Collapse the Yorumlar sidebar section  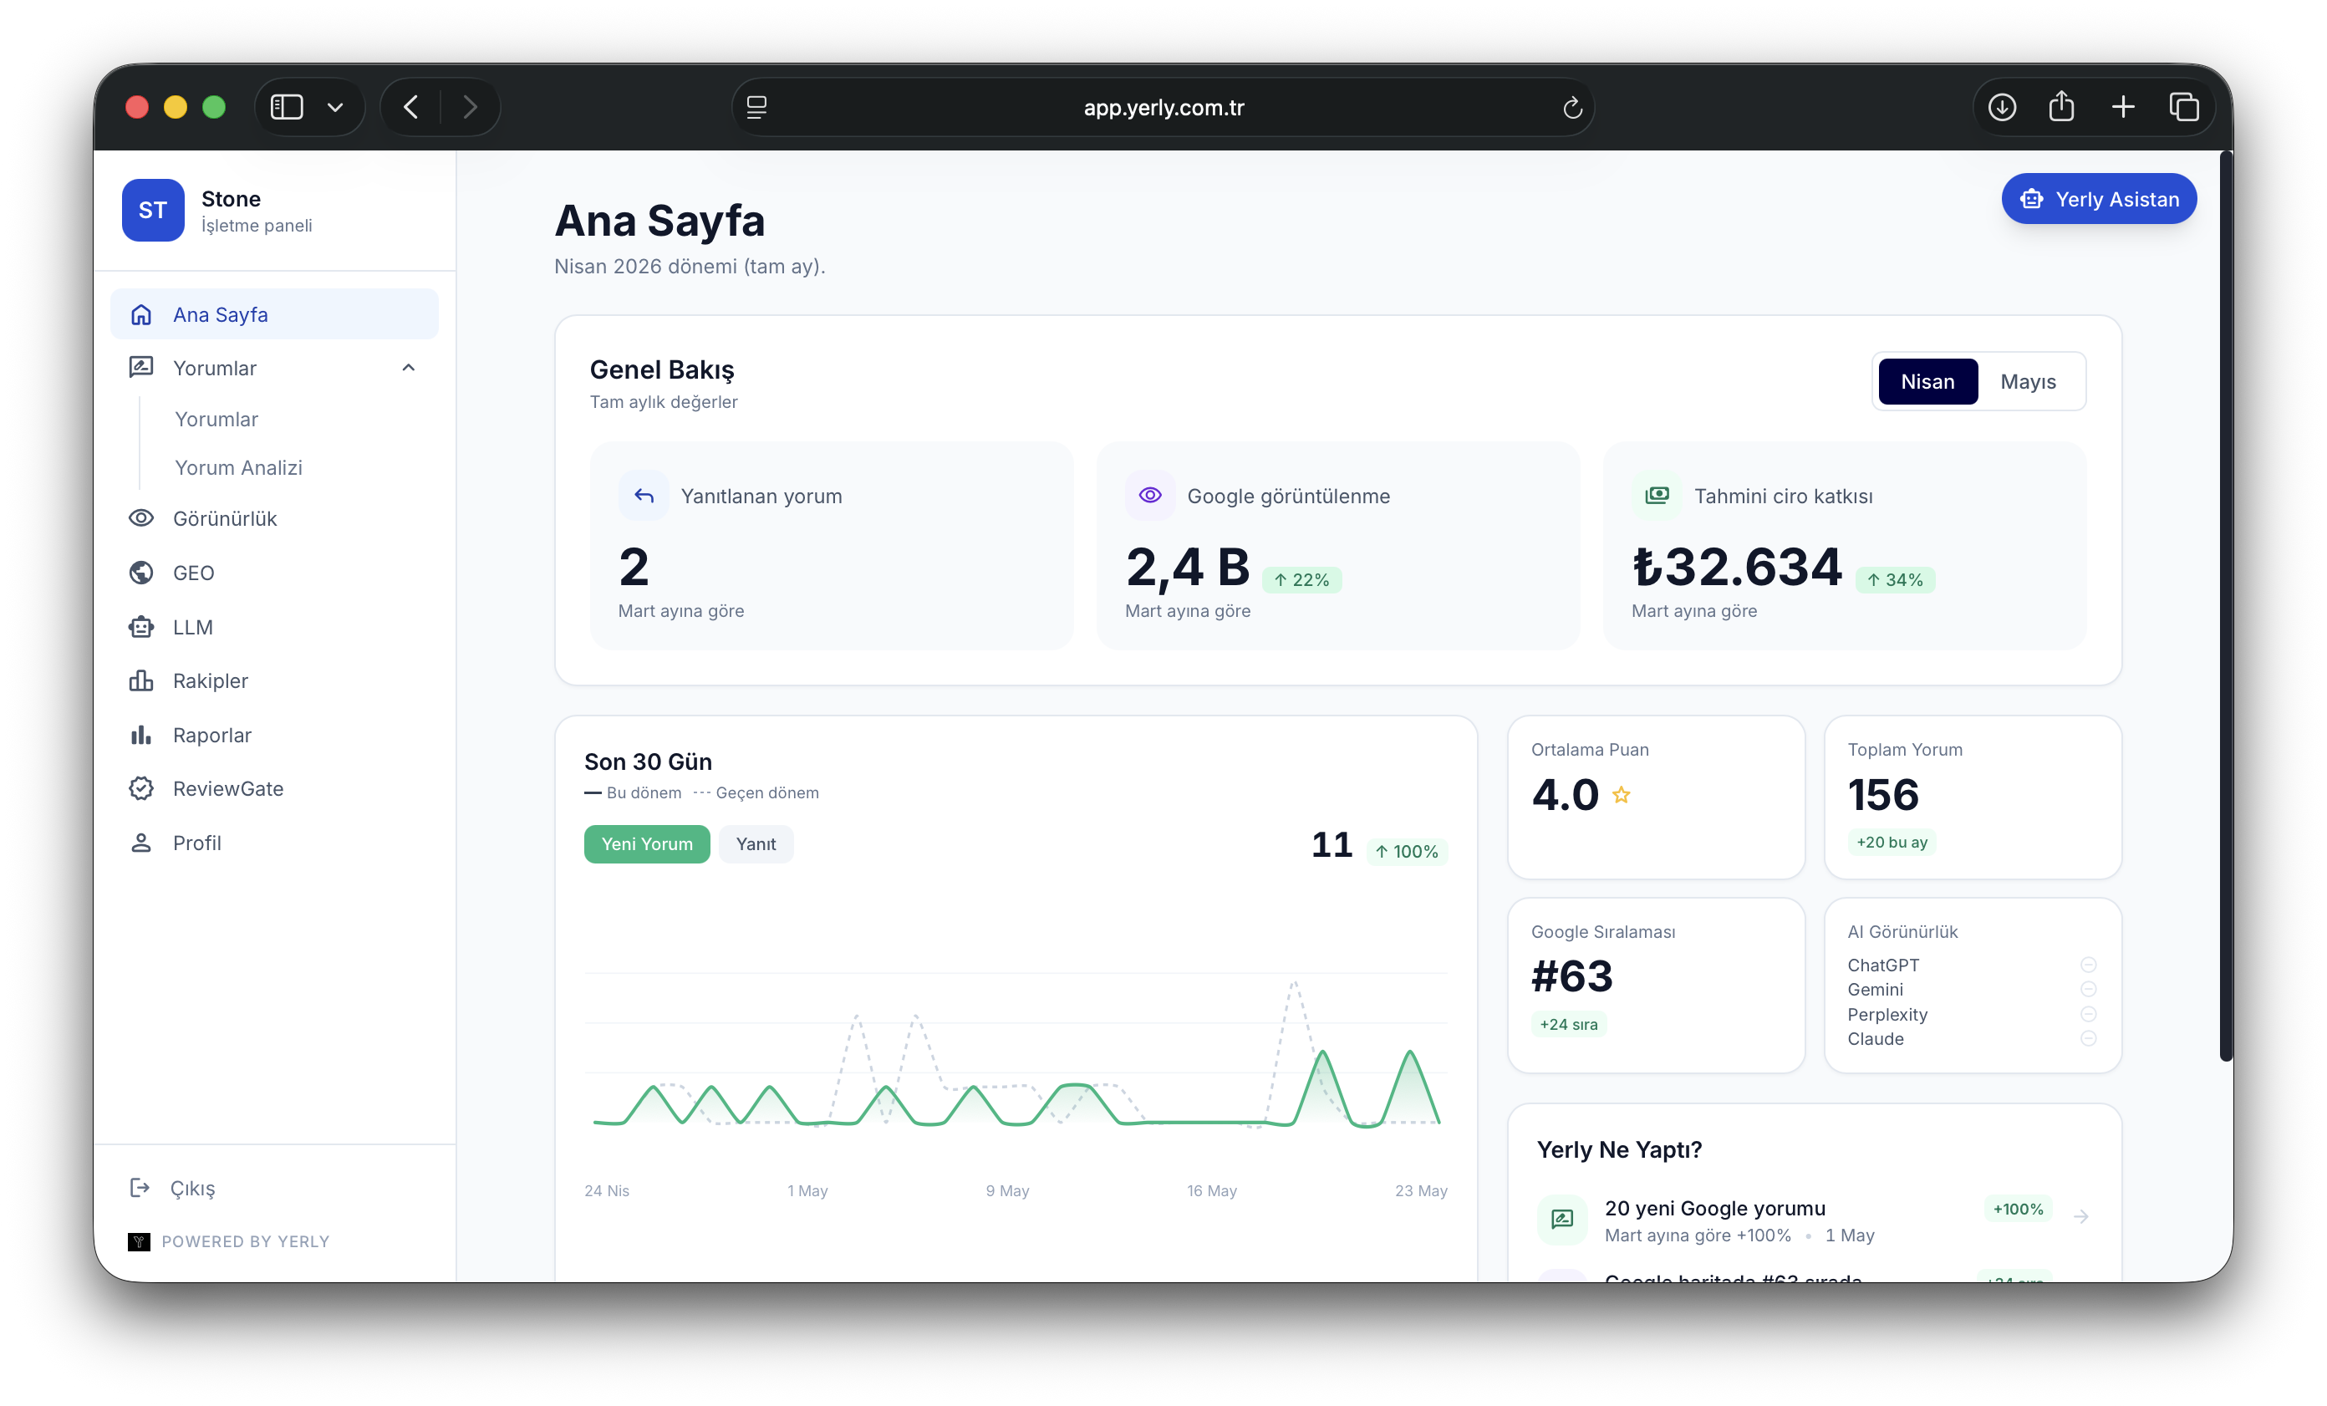[x=408, y=369]
